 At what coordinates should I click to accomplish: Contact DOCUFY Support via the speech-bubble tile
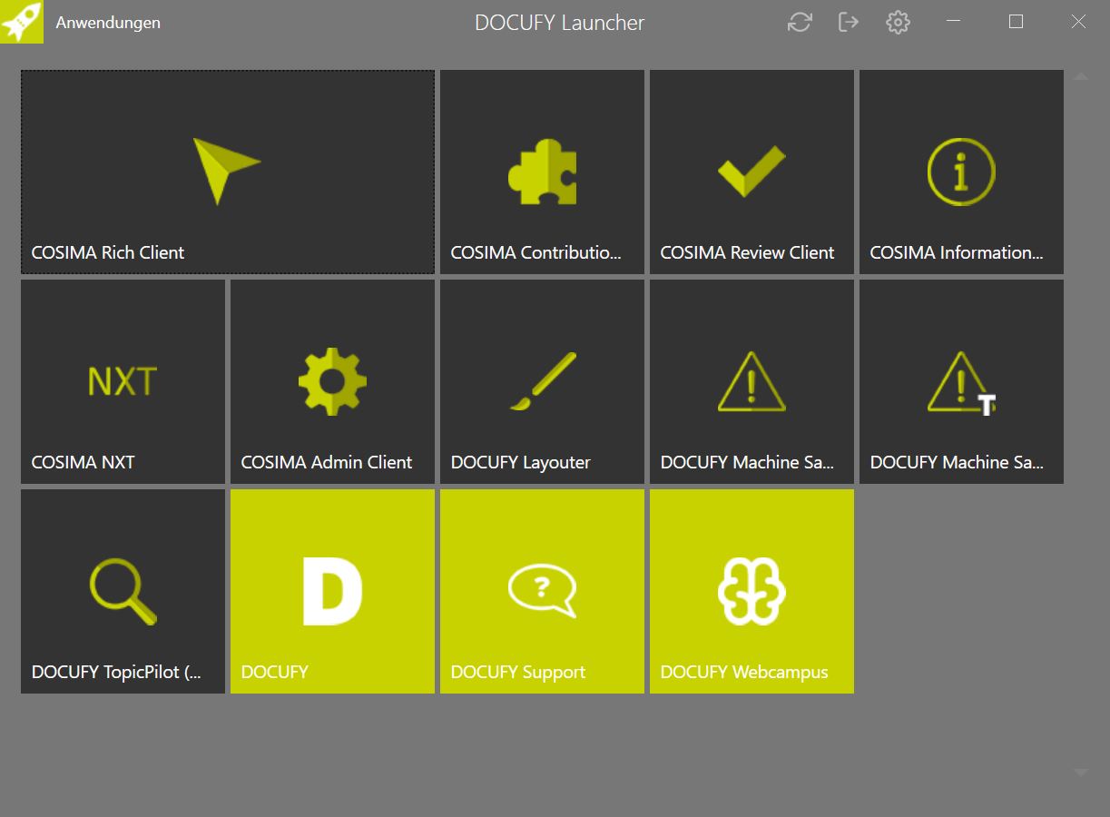[542, 591]
